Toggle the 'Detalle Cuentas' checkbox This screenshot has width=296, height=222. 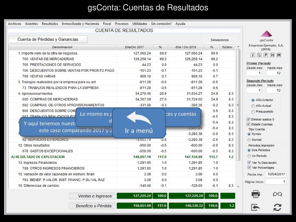248,124
